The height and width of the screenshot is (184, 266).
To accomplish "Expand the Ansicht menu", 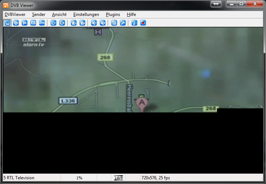I will coord(59,14).
